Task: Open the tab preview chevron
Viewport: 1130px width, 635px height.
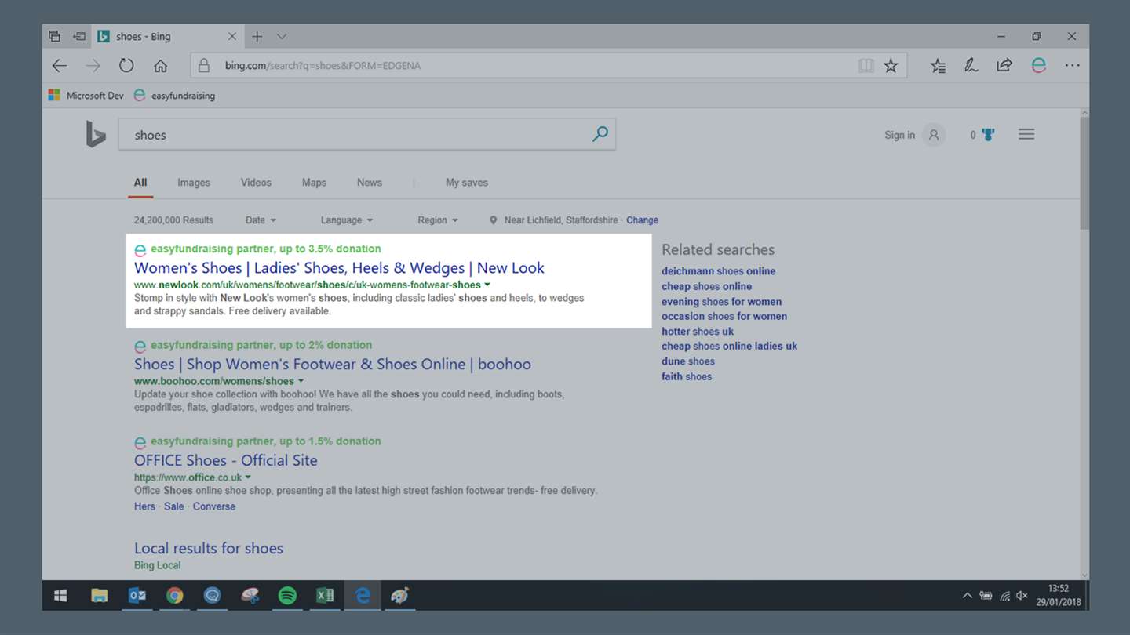Action: 282,36
